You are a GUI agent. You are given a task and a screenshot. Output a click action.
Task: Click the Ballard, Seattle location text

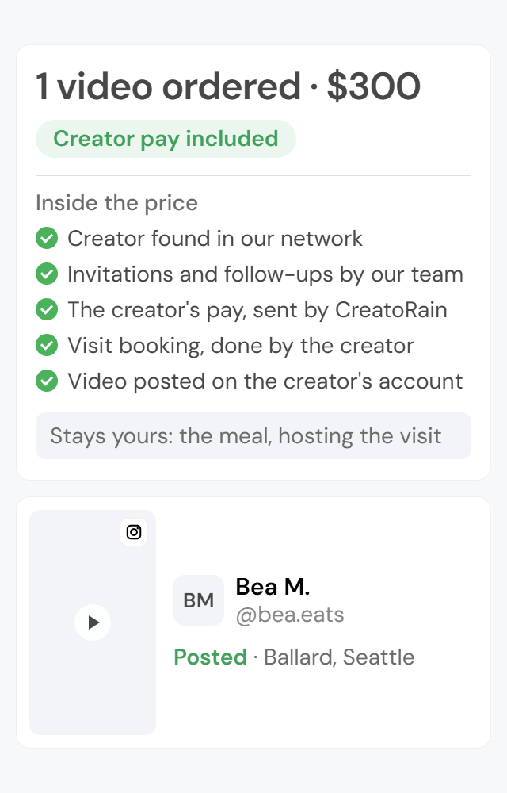(x=339, y=657)
